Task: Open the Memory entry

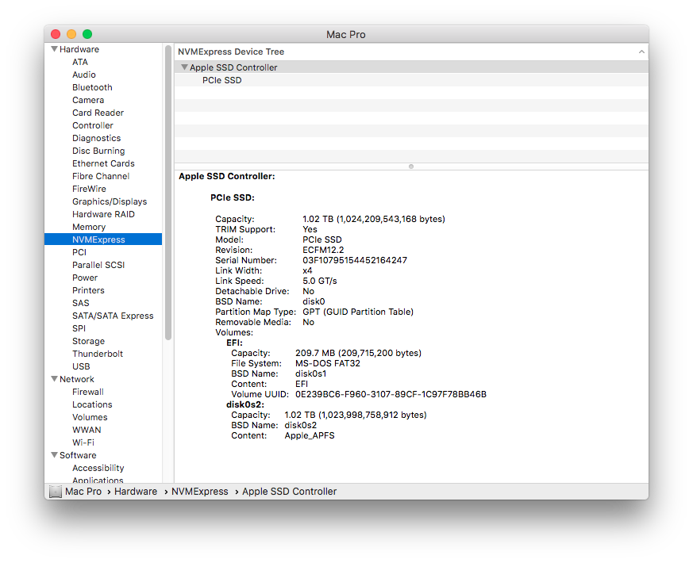Action: [89, 227]
